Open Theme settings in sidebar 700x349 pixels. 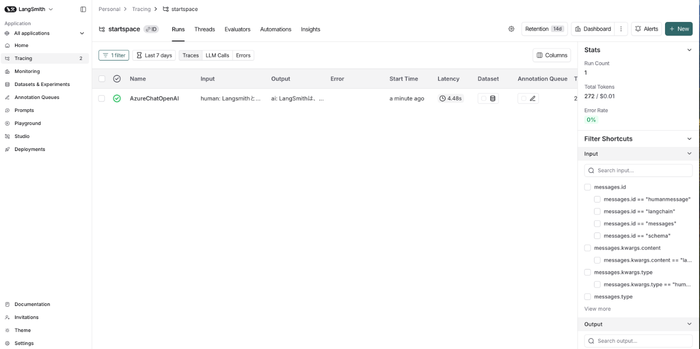coord(45,330)
